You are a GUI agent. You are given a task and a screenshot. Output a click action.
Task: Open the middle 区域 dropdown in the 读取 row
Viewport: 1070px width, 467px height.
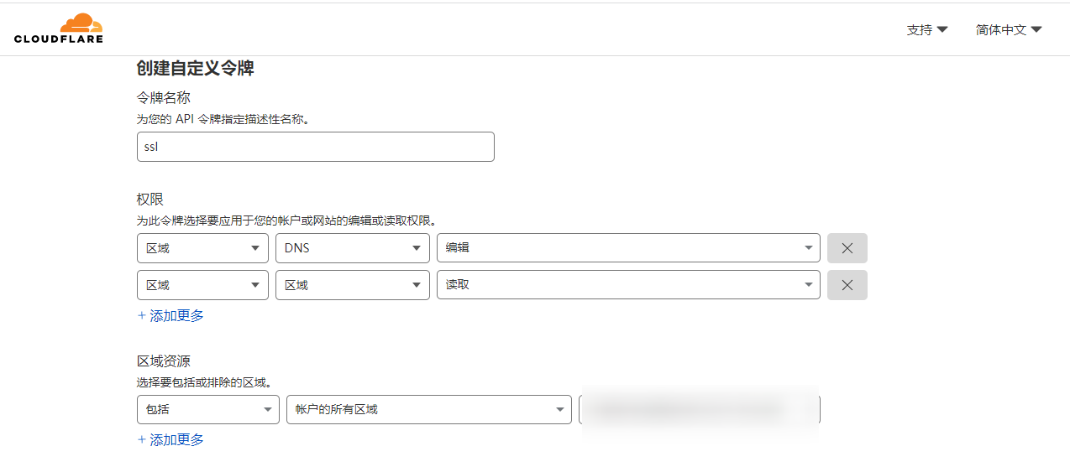pos(353,285)
